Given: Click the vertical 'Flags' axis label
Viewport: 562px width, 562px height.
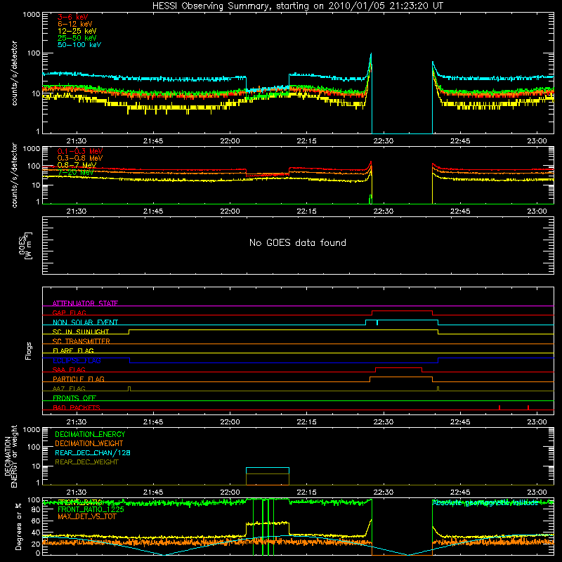Looking at the screenshot, I should (x=28, y=351).
